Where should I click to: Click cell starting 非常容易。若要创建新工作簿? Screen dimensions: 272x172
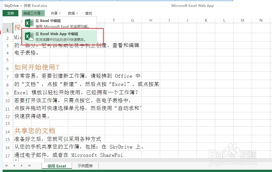coord(78,76)
